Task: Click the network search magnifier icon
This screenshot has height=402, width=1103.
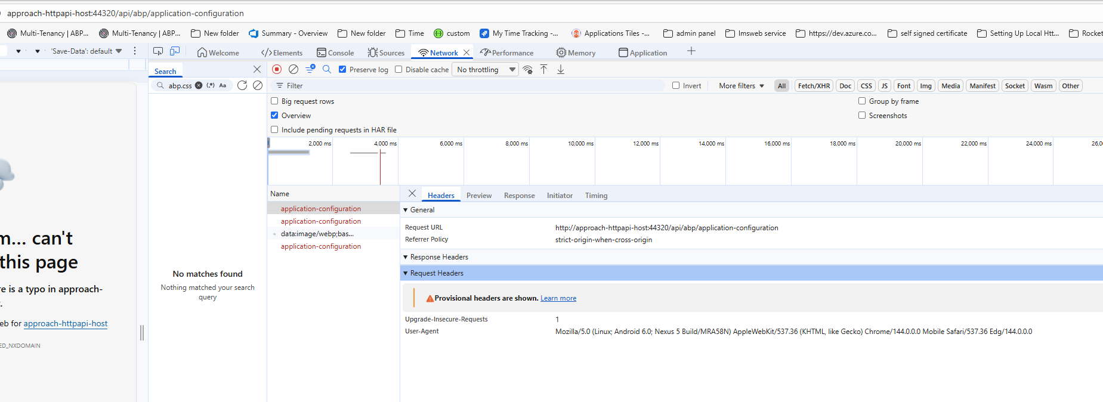Action: click(x=327, y=69)
